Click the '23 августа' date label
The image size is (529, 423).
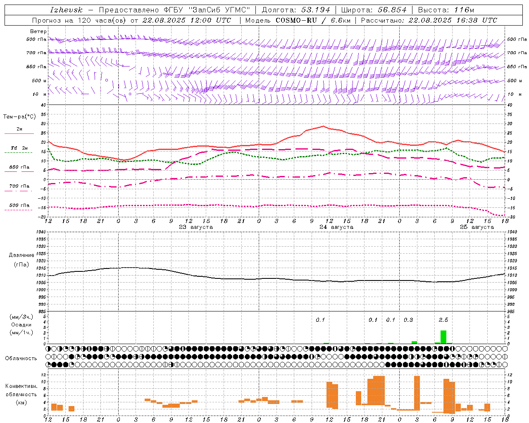[x=196, y=227]
